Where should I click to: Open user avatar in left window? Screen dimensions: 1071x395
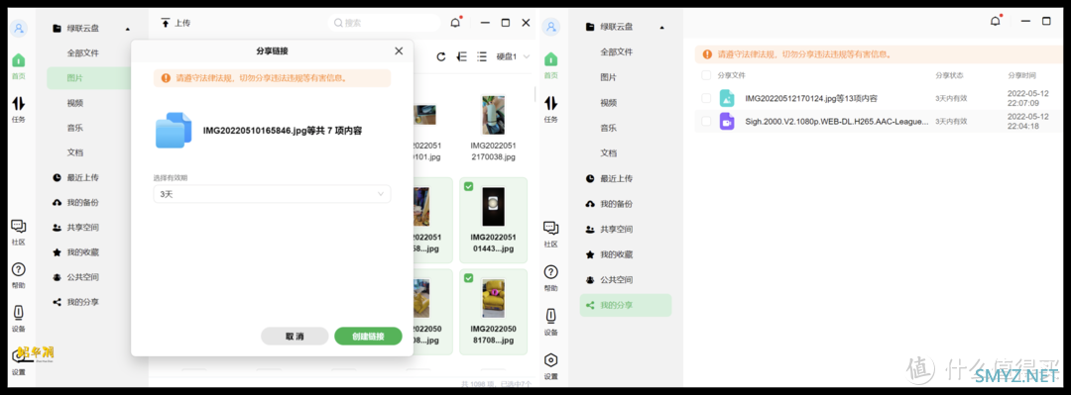19,29
